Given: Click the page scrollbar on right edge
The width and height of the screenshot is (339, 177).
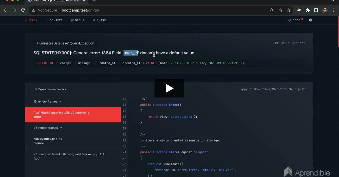Looking at the screenshot, I should pyautogui.click(x=338, y=32).
